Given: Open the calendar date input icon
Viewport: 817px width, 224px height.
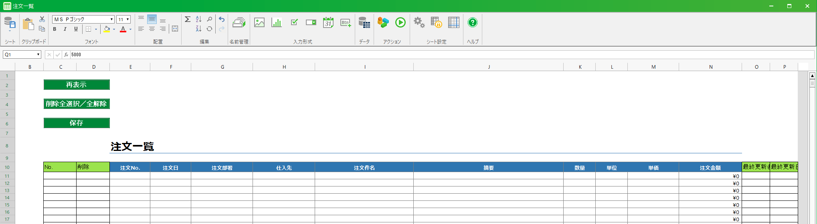Looking at the screenshot, I should click(x=328, y=23).
